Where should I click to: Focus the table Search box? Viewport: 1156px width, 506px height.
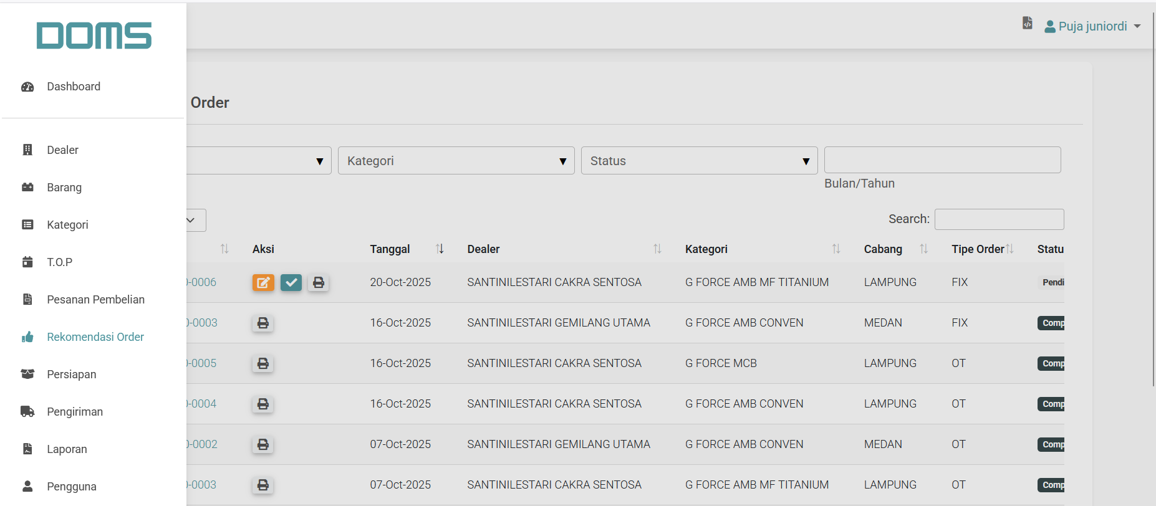(999, 219)
